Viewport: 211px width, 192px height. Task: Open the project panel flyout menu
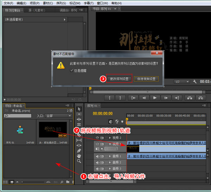pyautogui.click(x=67, y=105)
